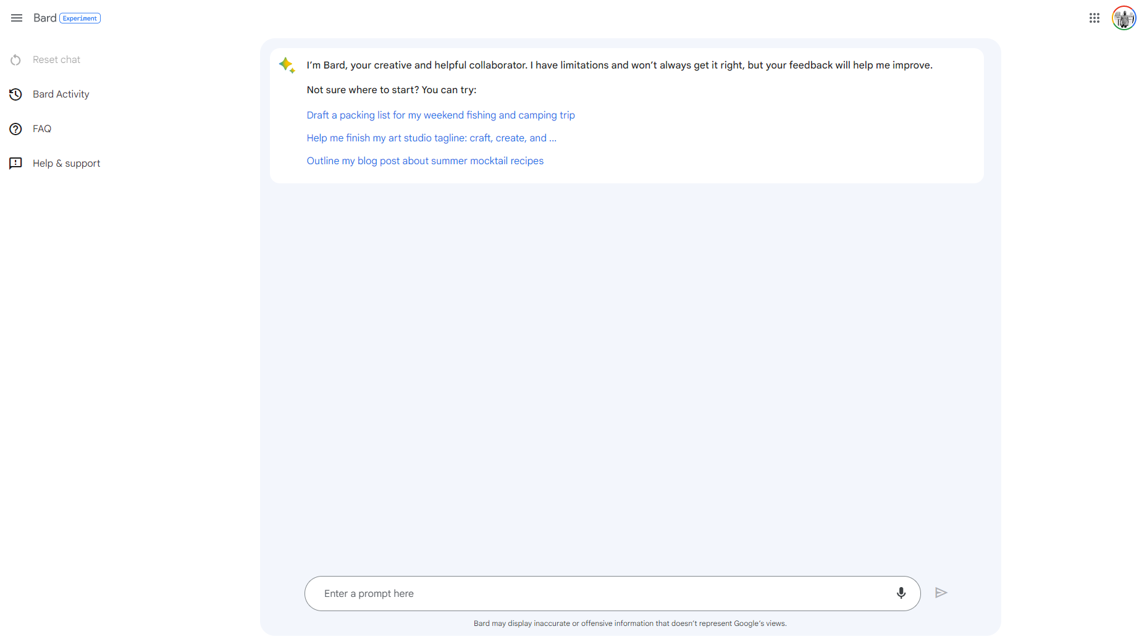Click the Bard Activity history icon
1139x642 pixels.
click(x=16, y=94)
